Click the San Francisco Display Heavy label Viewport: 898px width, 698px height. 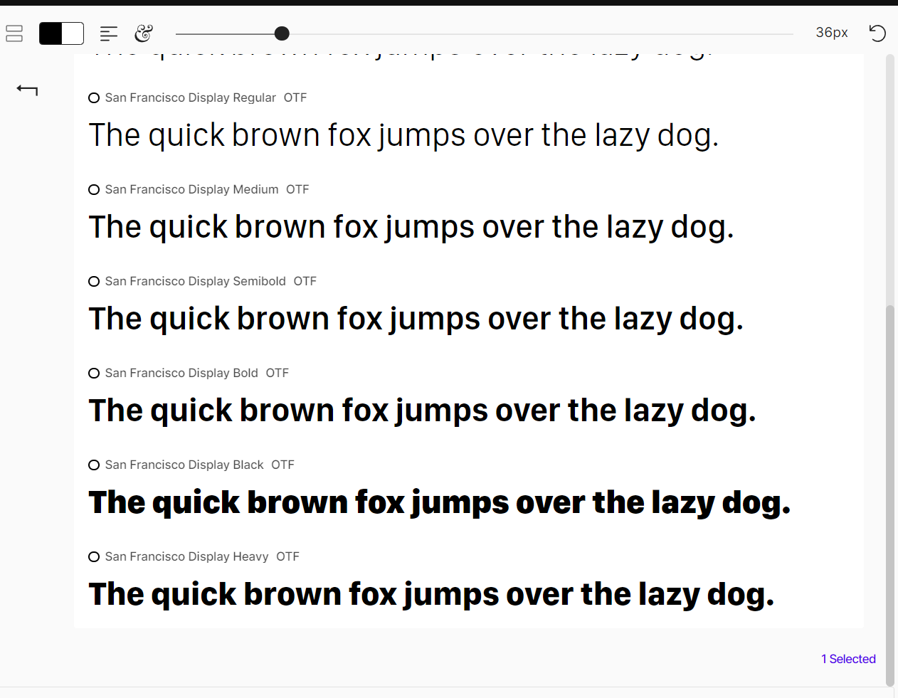click(x=187, y=557)
